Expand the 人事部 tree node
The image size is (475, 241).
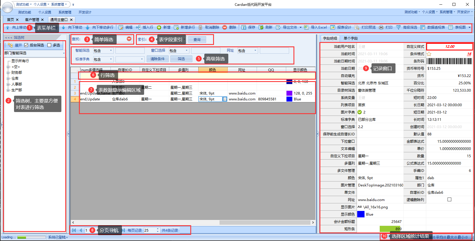pos(8,84)
